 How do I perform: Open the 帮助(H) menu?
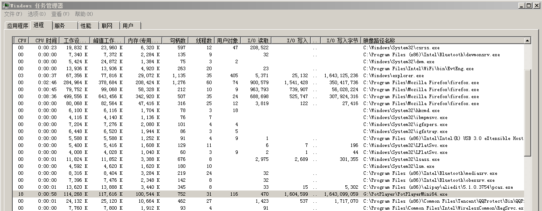pos(84,14)
